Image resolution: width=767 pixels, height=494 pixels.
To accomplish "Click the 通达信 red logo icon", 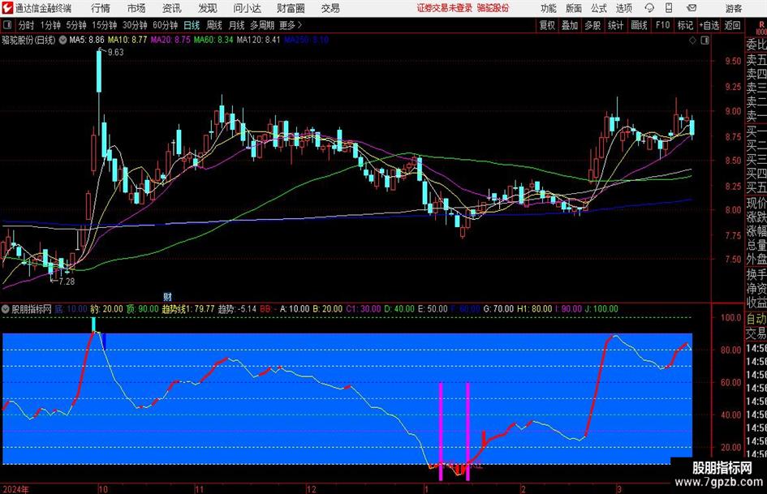I will (x=8, y=8).
